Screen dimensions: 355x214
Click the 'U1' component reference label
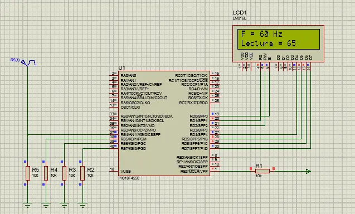(121, 67)
